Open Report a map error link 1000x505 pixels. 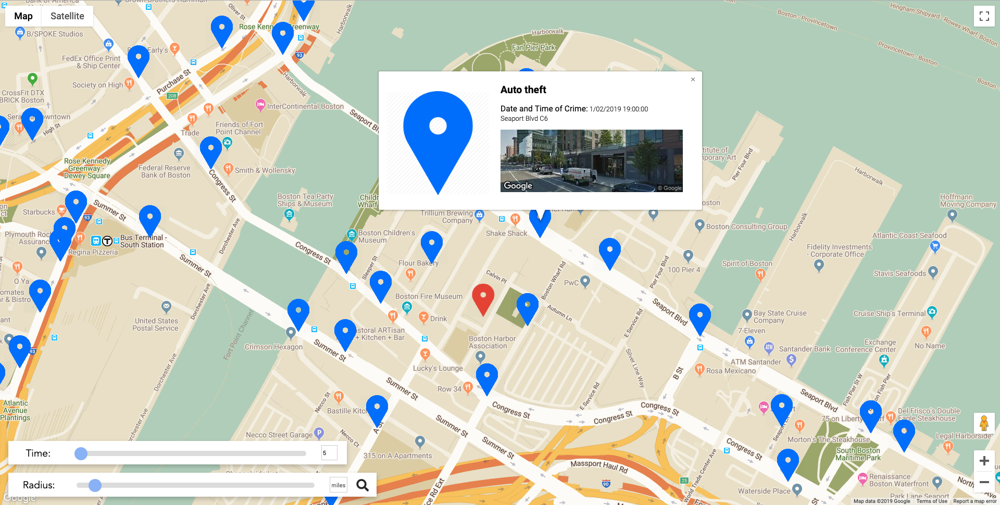click(x=974, y=501)
